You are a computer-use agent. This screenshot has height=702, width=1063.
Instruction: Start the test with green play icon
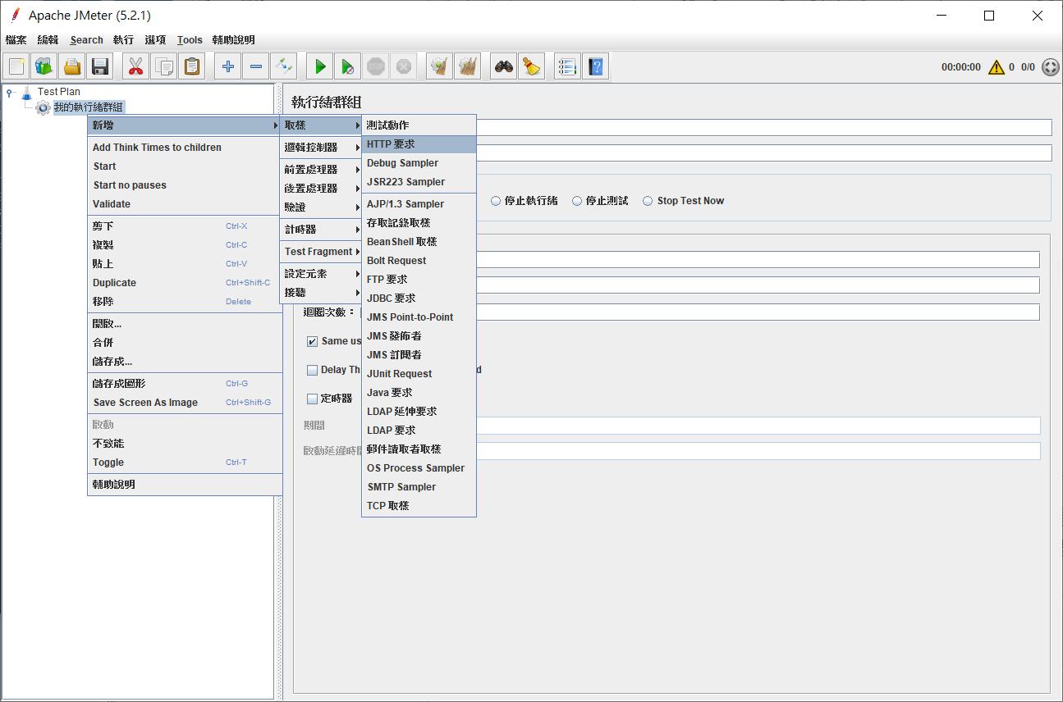pos(320,66)
